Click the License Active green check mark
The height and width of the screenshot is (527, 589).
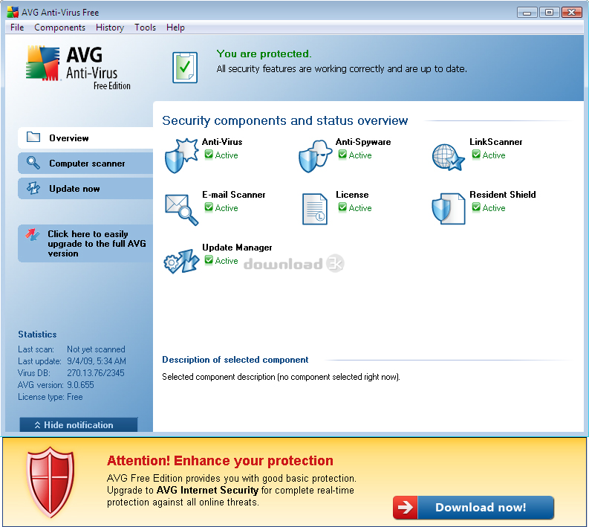342,207
